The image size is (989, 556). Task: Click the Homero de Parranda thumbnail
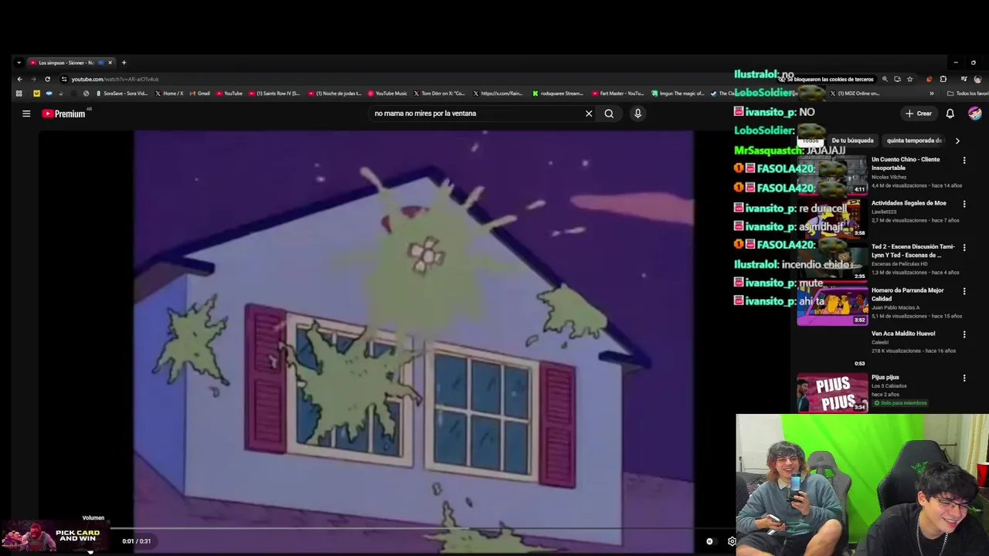click(x=832, y=305)
